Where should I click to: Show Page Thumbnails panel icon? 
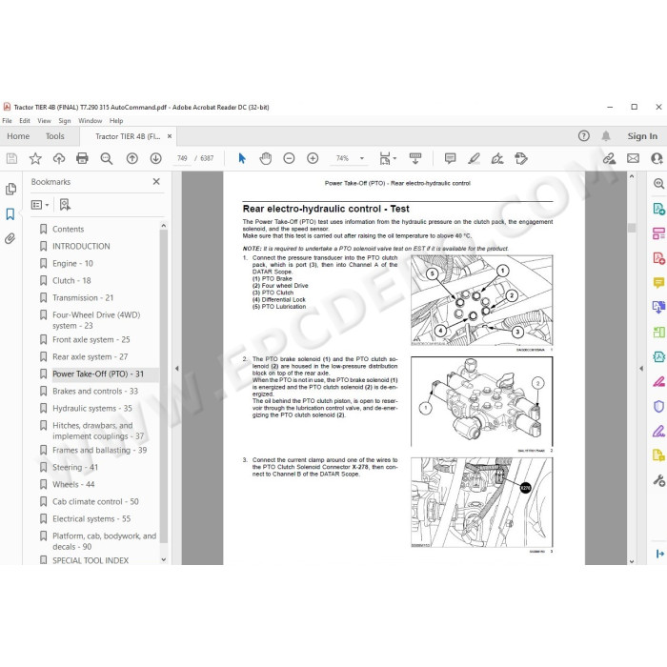tap(10, 189)
